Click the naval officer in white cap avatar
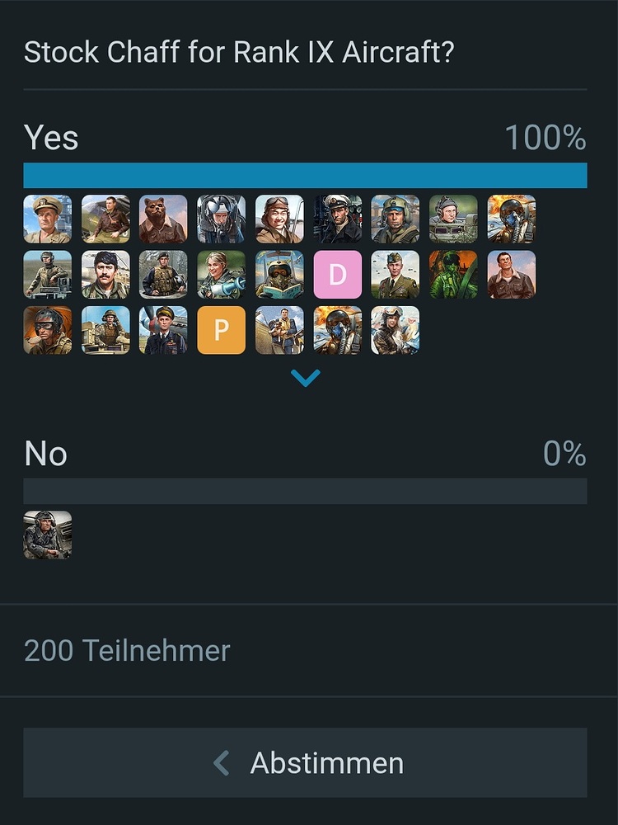This screenshot has width=618, height=825. [337, 219]
